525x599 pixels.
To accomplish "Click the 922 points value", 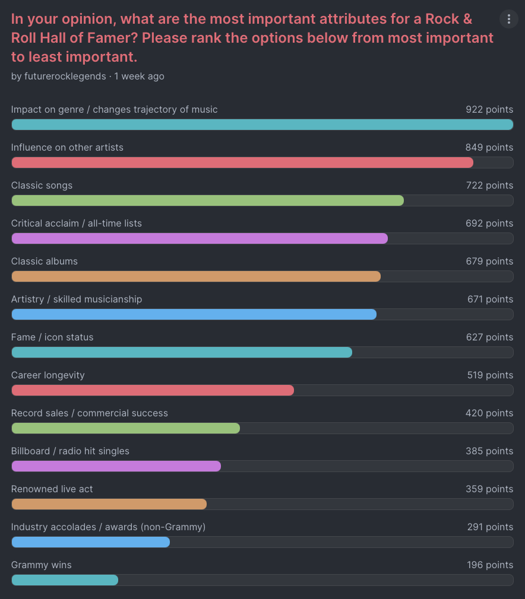I will point(489,110).
